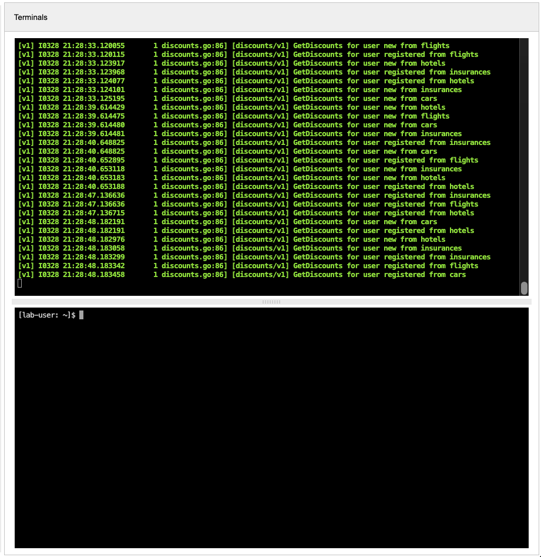Click log line timestamped 21:28:47.136715

coord(246,213)
